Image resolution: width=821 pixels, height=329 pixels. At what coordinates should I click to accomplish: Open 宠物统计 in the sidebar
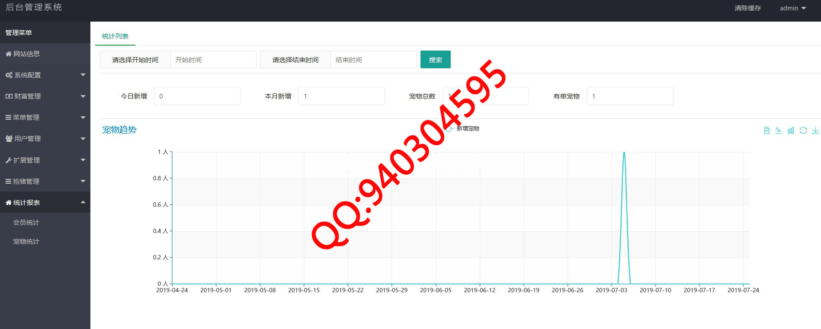[26, 242]
